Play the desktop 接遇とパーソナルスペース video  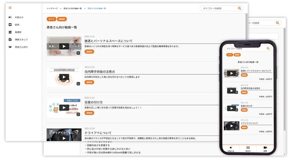[x=64, y=46]
